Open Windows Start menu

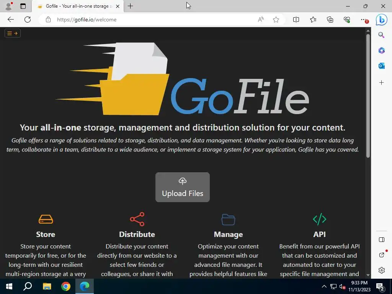coord(9,286)
